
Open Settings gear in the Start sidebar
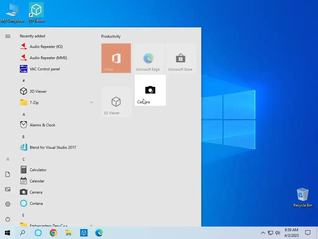8,204
